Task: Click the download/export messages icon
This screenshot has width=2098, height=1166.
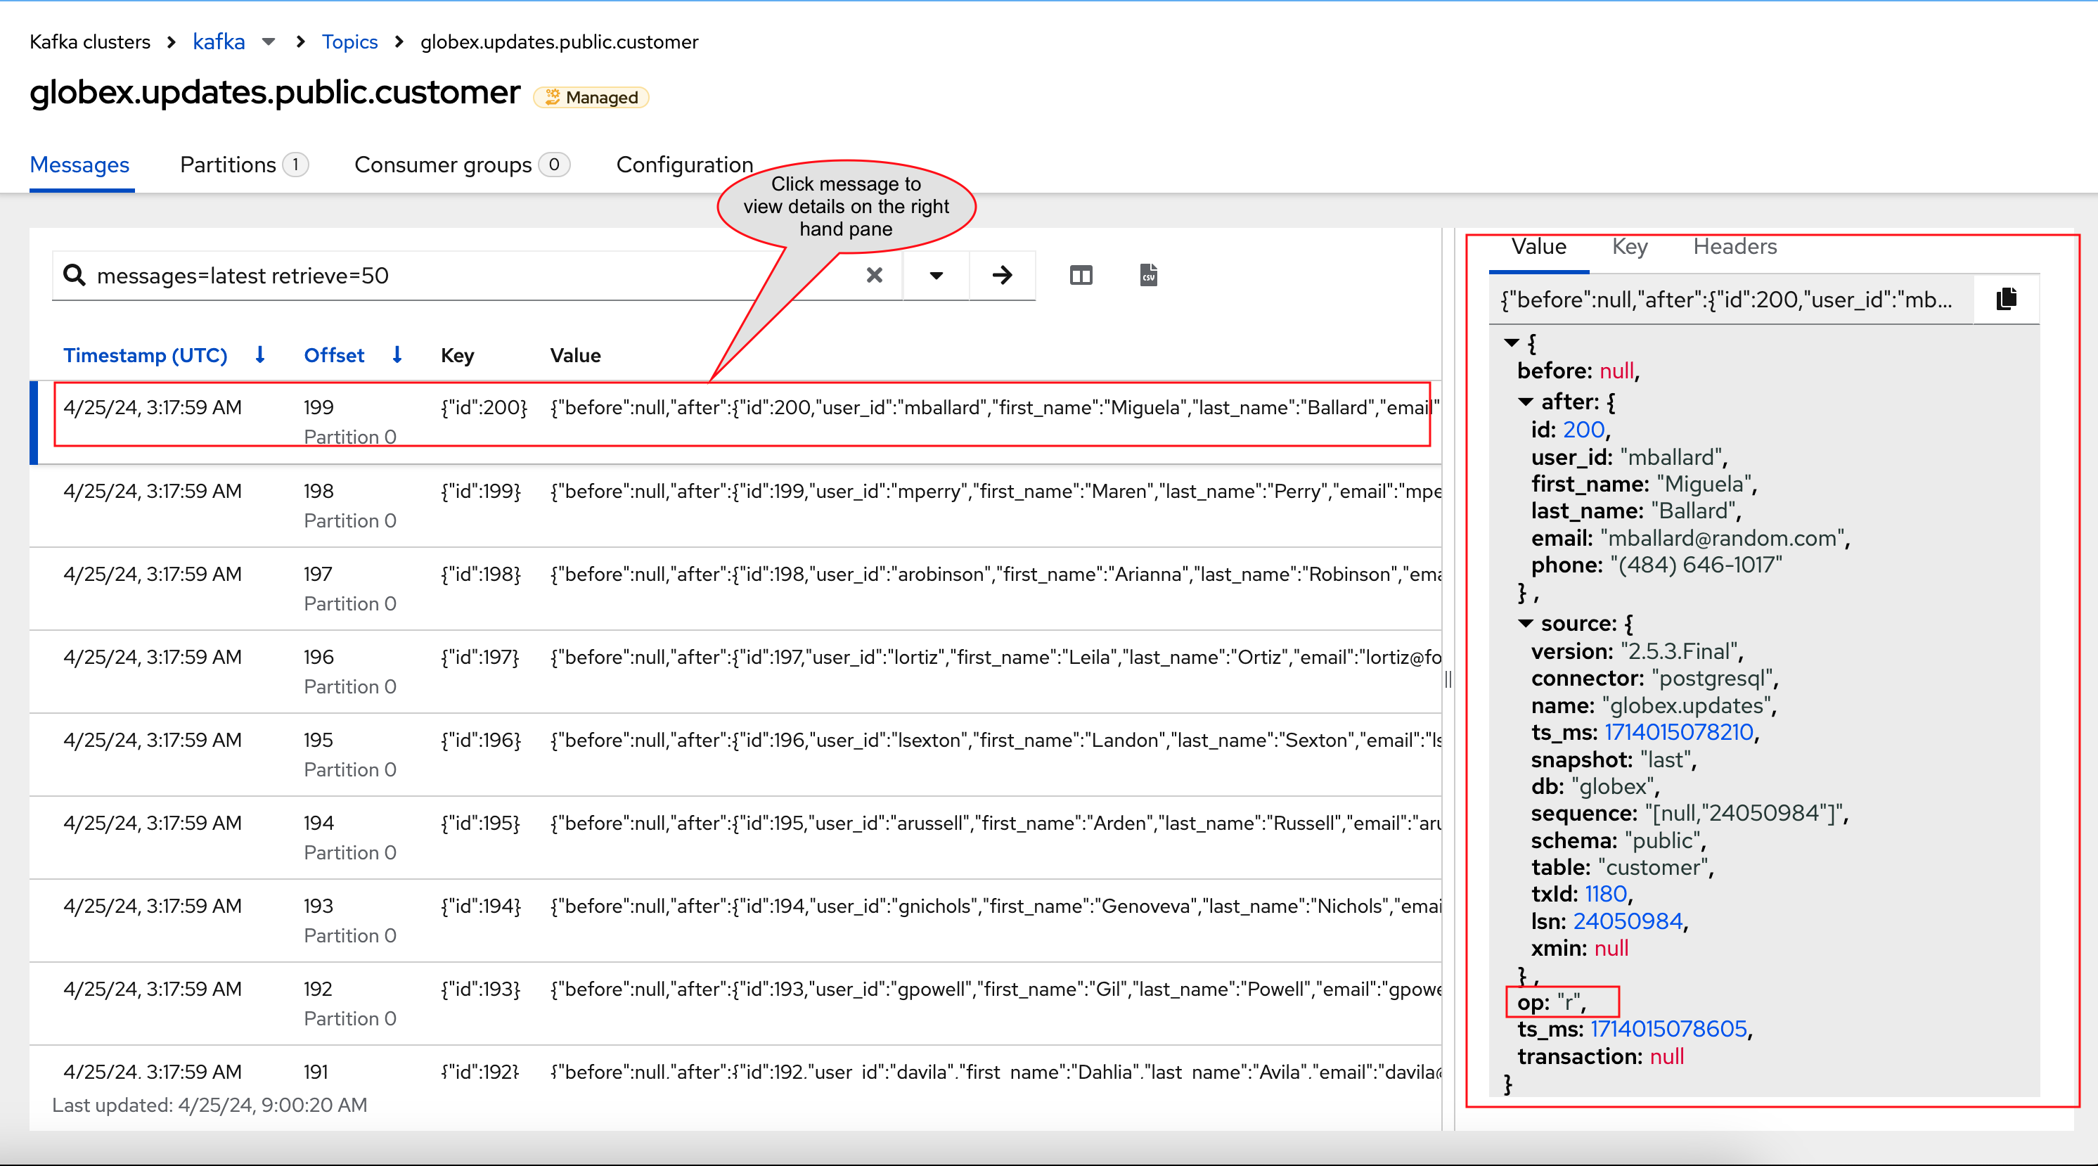Action: pos(1148,276)
